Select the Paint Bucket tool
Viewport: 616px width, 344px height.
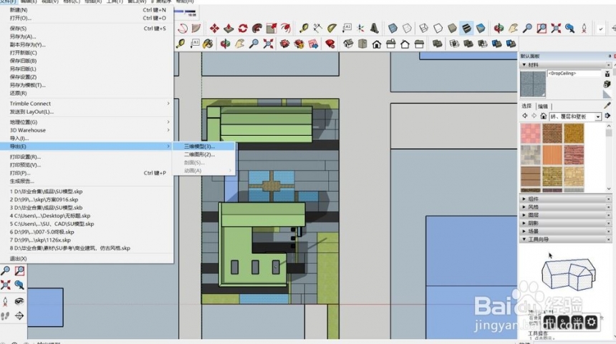point(208,44)
